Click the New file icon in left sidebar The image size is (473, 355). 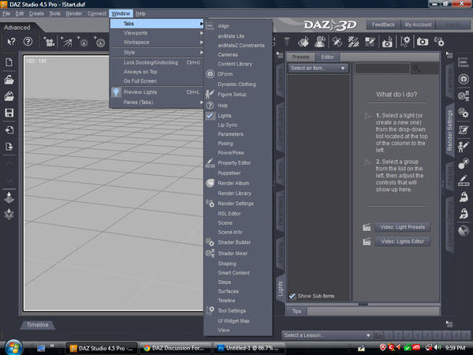tap(9, 62)
